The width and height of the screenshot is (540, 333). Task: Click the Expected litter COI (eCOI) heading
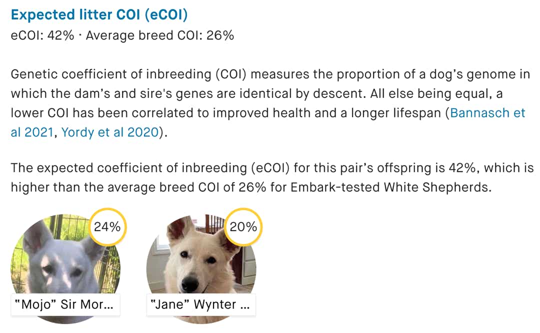point(99,15)
